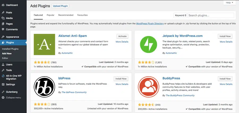Open the WordPress Plugin Directory link
The image size is (239, 113).
pos(150,24)
